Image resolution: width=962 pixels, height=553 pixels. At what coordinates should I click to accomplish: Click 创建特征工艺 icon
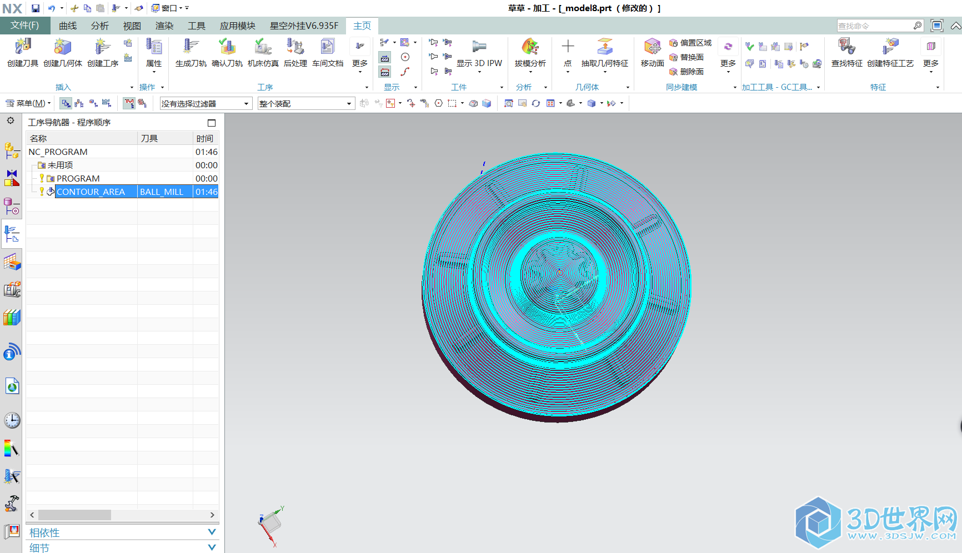890,53
